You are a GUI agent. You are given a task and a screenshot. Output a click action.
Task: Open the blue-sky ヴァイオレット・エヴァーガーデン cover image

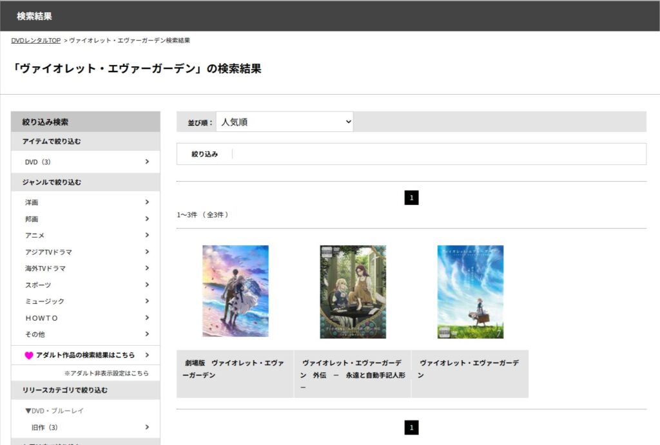[470, 292]
